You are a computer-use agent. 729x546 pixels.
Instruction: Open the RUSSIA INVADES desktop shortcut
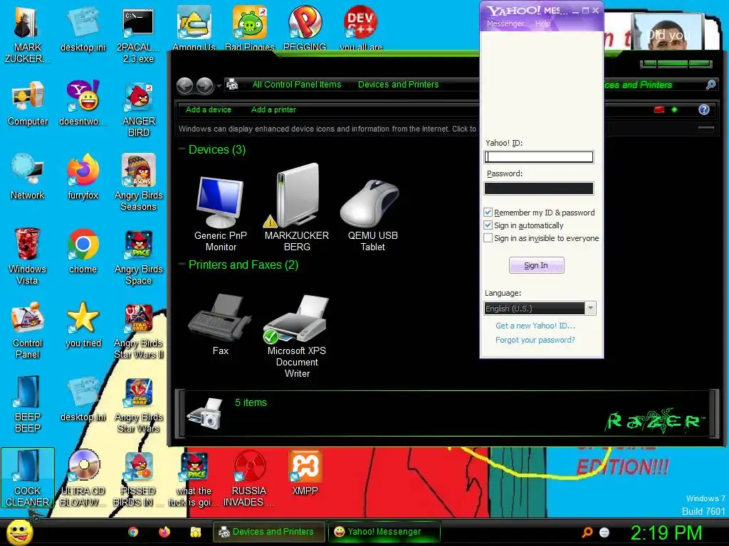click(x=249, y=478)
